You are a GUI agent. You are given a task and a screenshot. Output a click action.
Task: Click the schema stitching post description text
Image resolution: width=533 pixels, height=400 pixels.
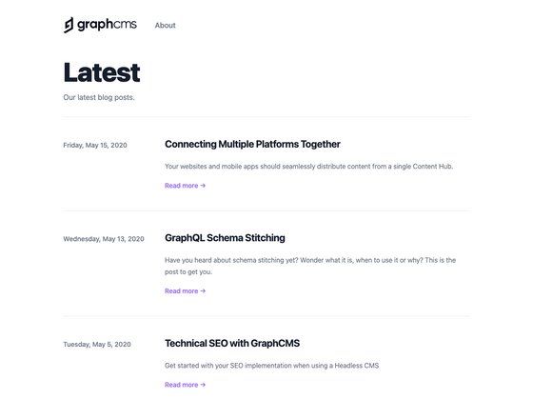310,266
